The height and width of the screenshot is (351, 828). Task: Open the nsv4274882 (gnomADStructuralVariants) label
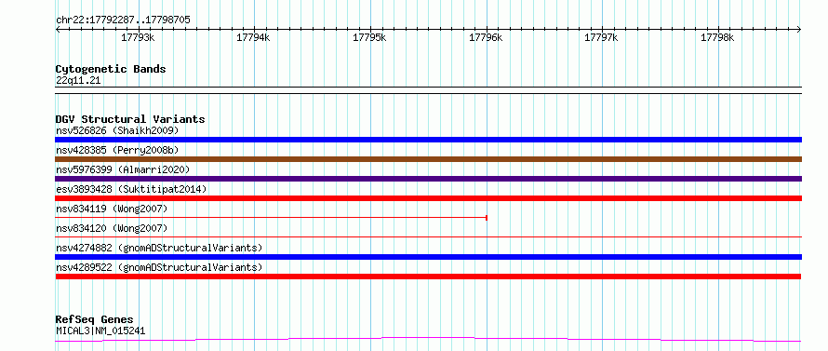(x=159, y=248)
